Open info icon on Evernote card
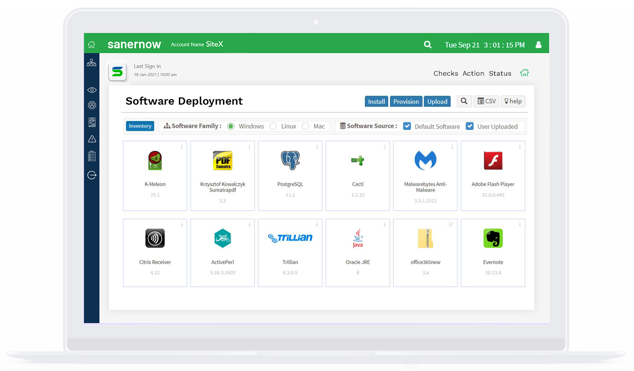 520,225
